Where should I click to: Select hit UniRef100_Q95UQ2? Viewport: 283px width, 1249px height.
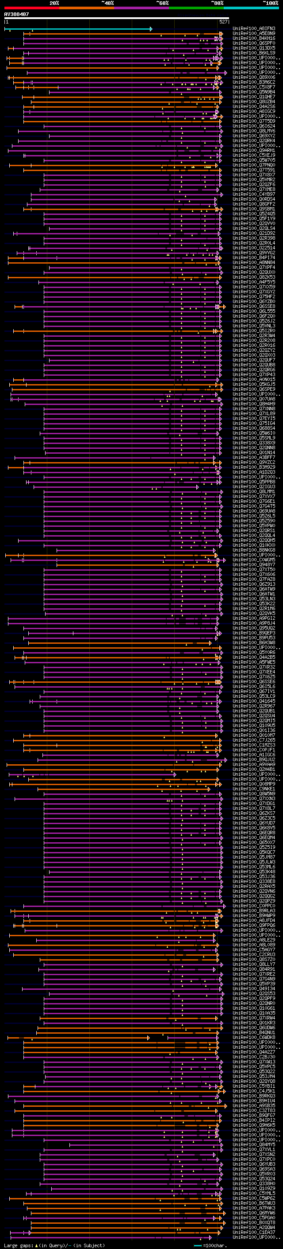click(x=254, y=628)
